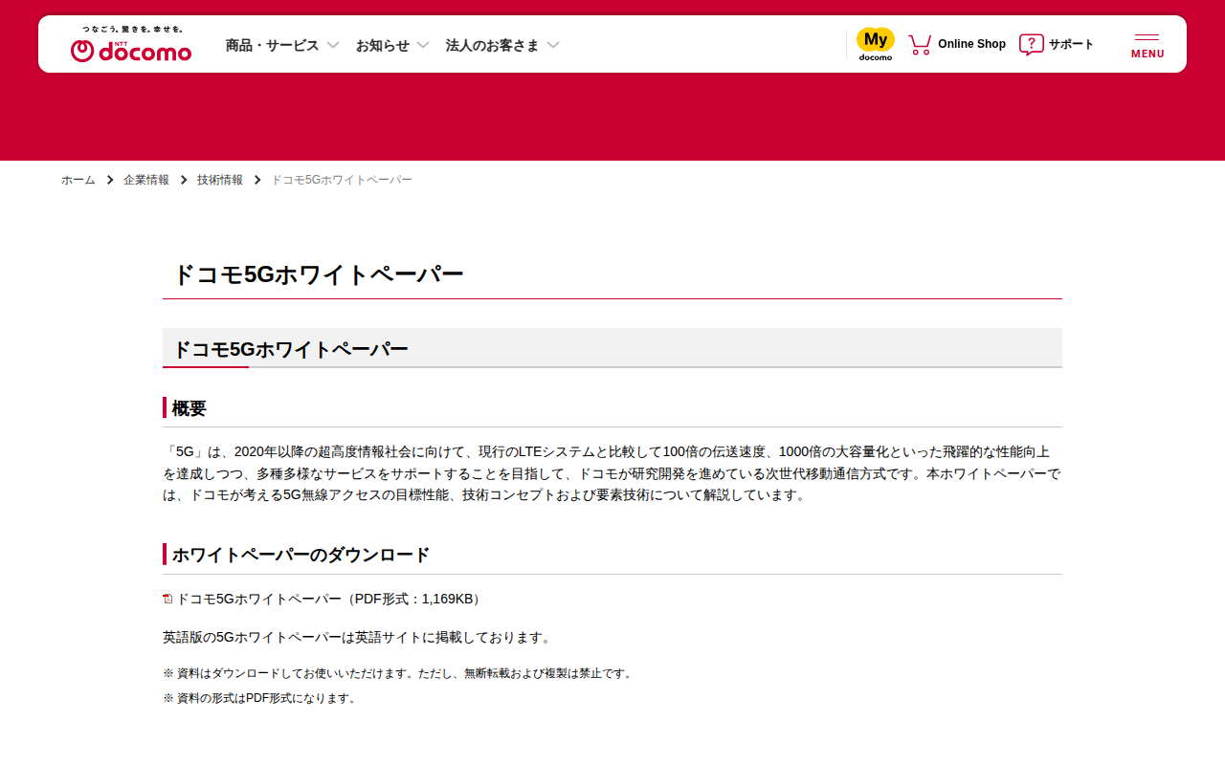Click the support question mark icon
1225x765 pixels.
1031,44
